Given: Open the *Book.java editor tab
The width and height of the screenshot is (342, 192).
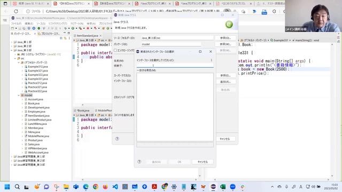Looking at the screenshot, I should tap(83, 110).
